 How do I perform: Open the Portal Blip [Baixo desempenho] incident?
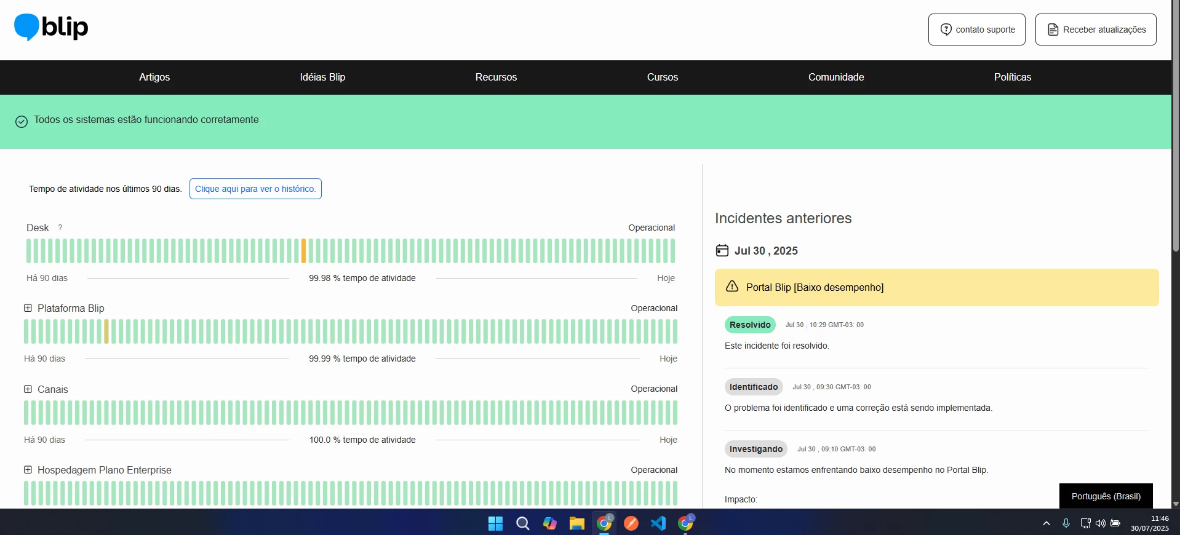point(936,287)
